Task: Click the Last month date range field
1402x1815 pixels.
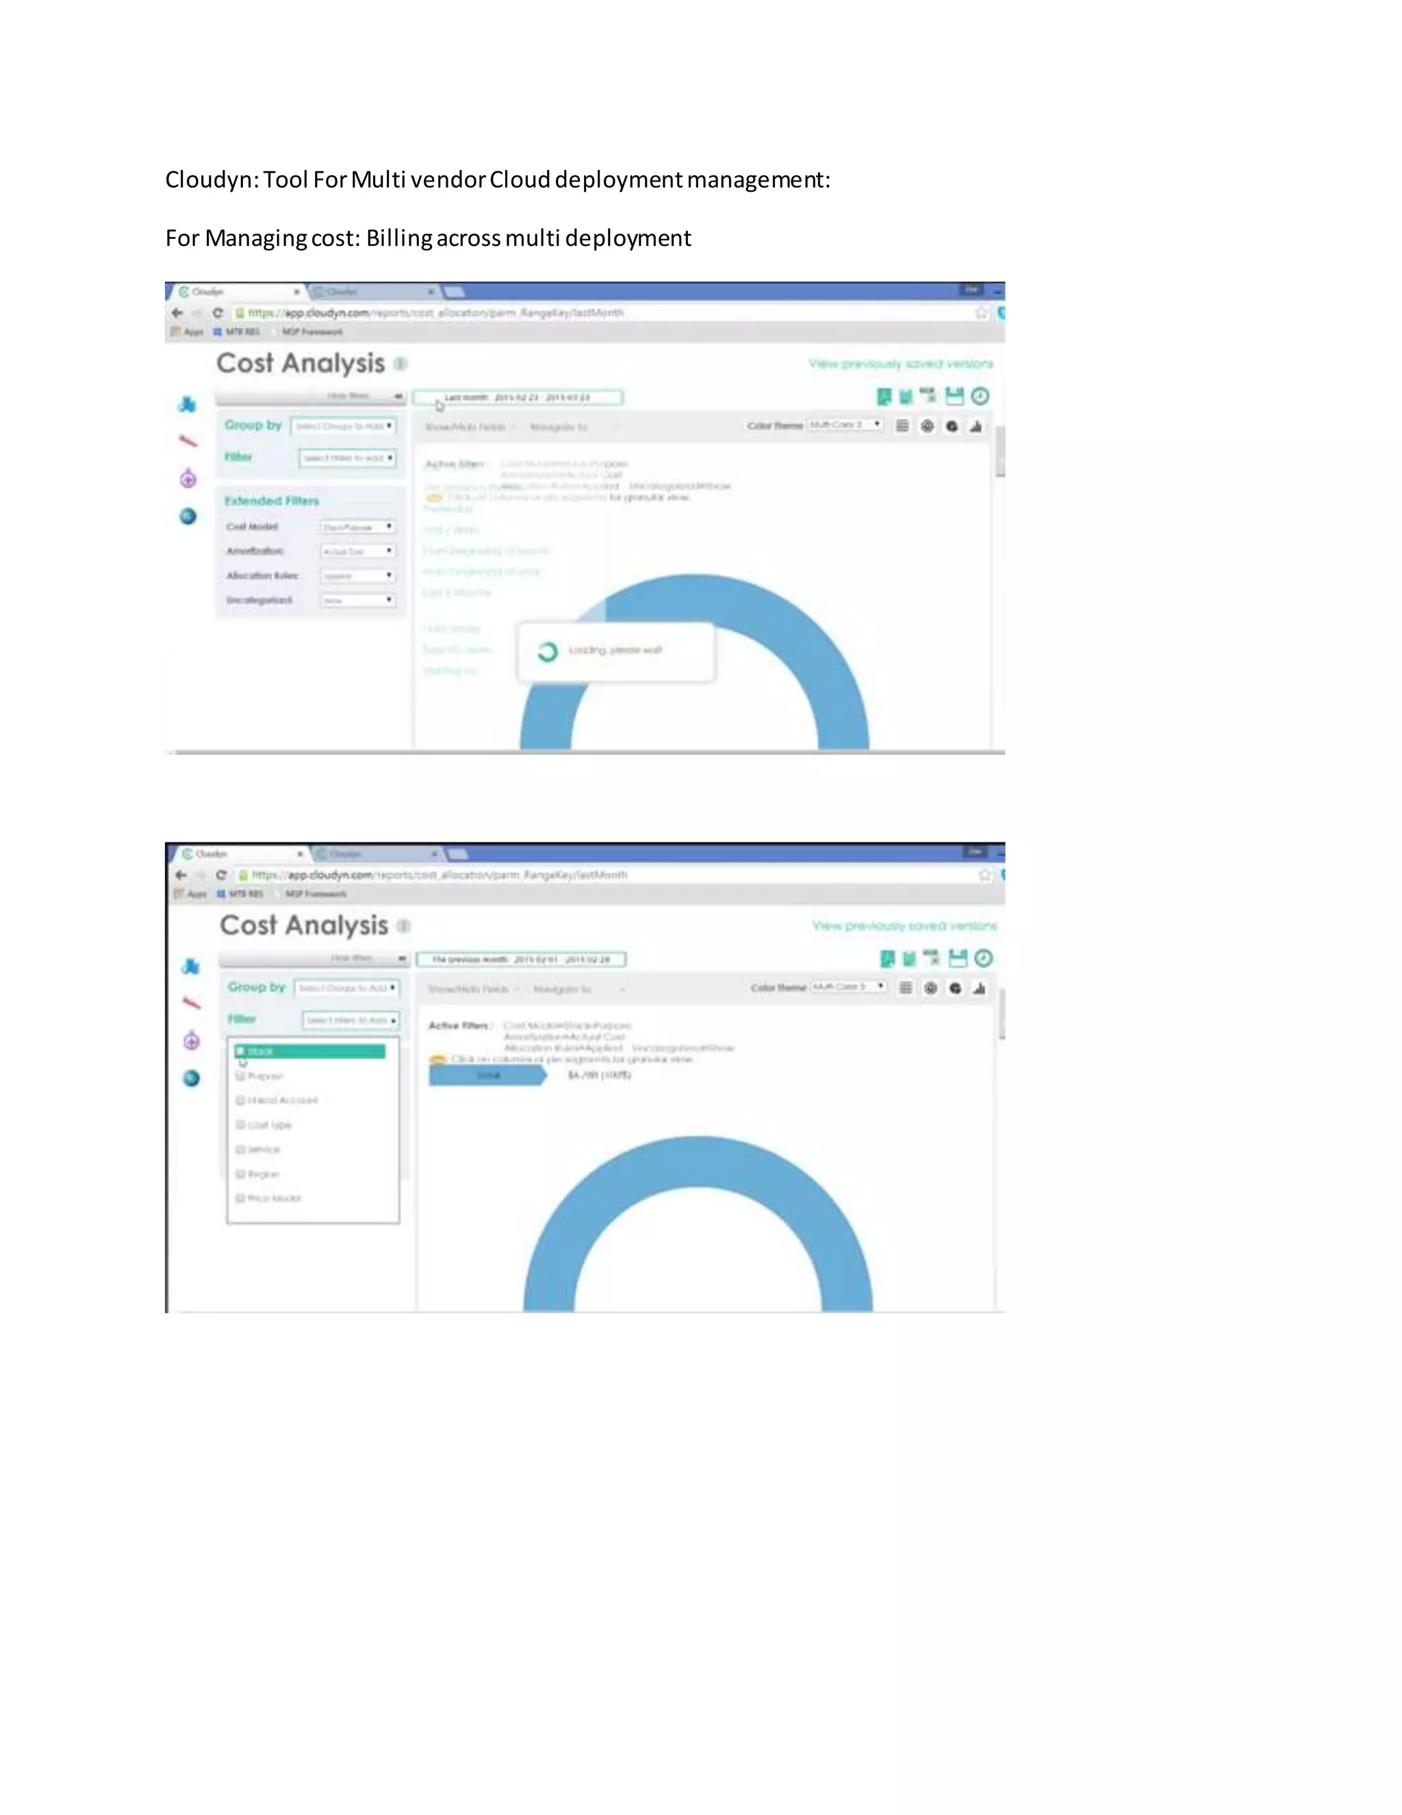Action: click(x=518, y=398)
